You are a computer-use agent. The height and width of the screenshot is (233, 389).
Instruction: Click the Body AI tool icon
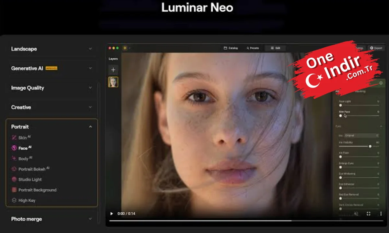[14, 159]
